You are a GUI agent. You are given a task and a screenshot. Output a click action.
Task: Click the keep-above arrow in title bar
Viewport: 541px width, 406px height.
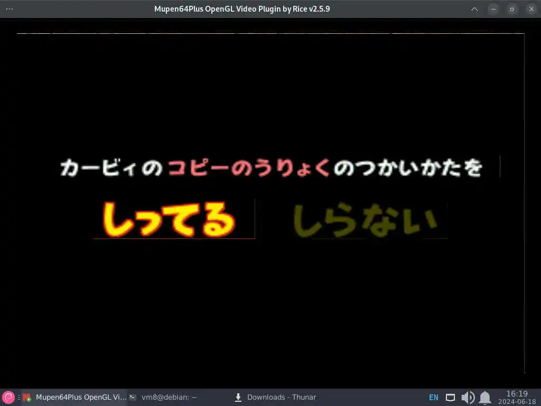pyautogui.click(x=474, y=9)
